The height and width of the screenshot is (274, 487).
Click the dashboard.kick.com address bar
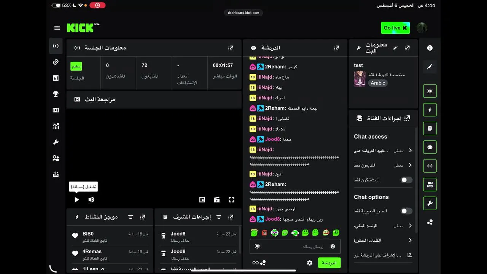point(243,13)
